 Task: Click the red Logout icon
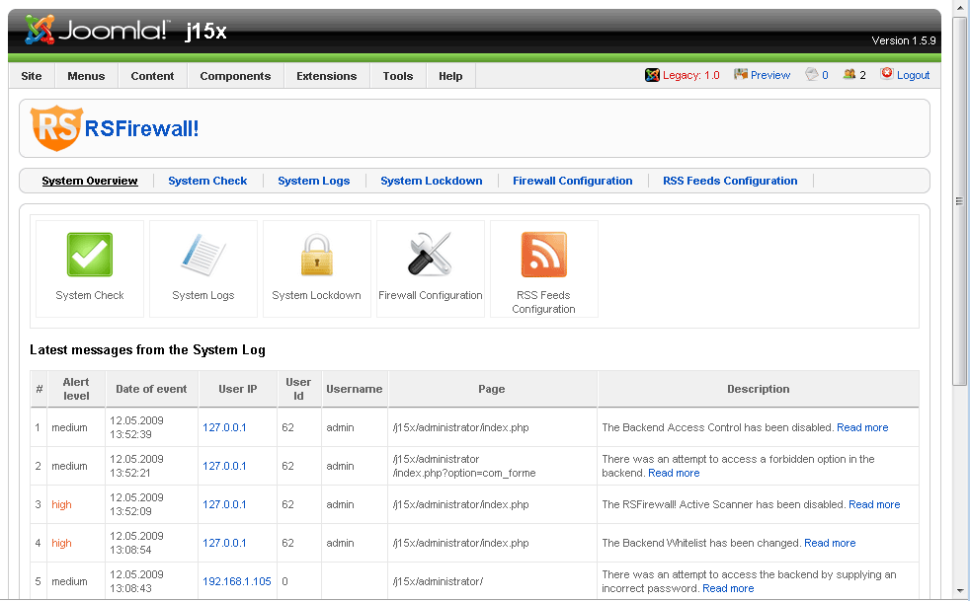coord(887,74)
